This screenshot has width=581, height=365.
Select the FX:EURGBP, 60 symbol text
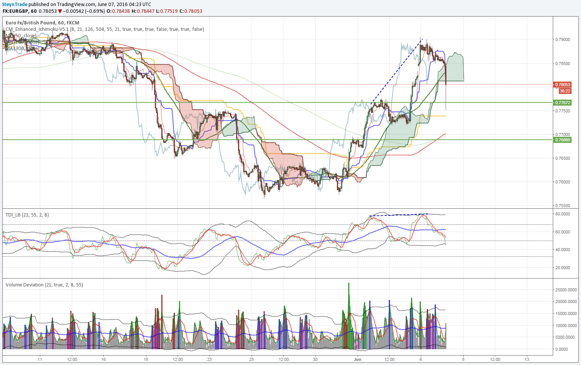click(x=20, y=11)
